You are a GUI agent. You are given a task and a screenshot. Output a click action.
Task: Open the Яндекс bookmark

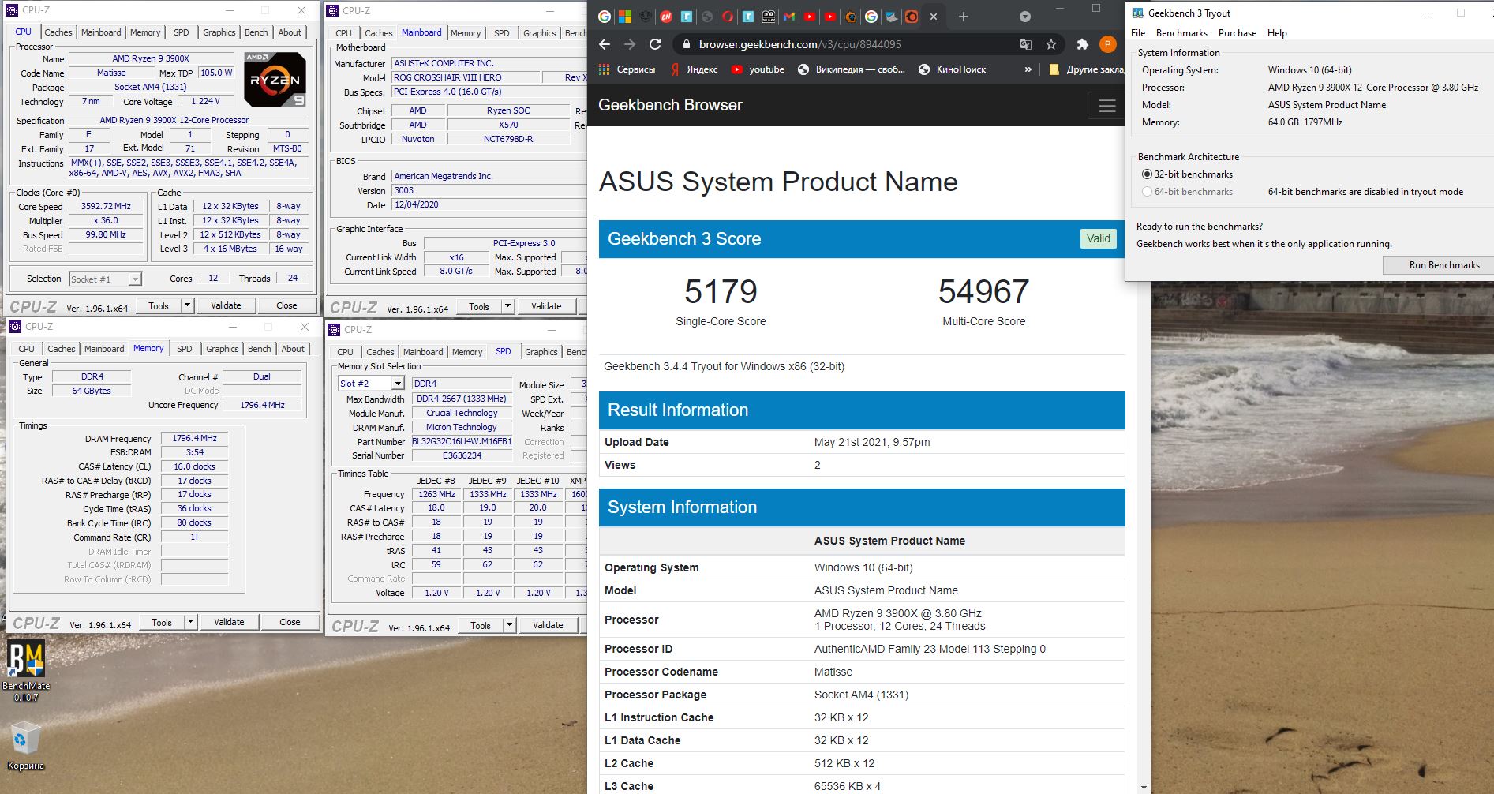click(694, 69)
